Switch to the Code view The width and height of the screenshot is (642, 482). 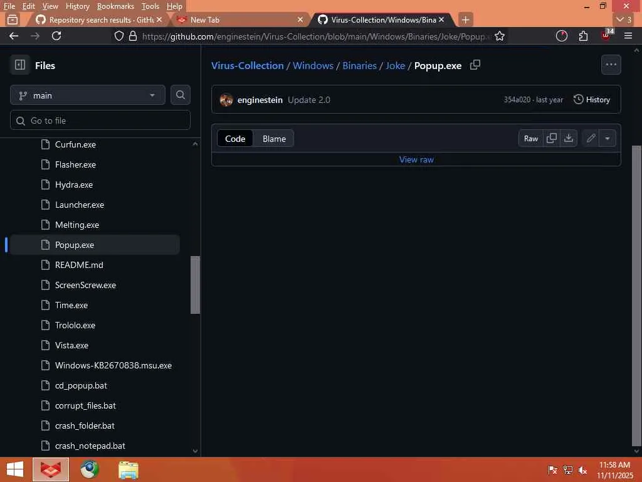(235, 139)
